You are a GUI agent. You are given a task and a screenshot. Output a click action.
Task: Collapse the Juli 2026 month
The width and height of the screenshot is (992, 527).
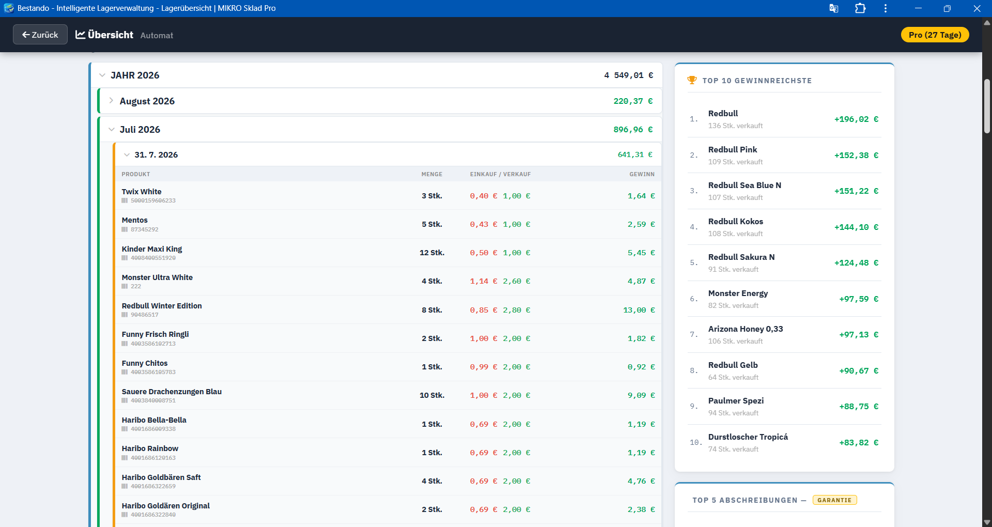[x=111, y=129]
